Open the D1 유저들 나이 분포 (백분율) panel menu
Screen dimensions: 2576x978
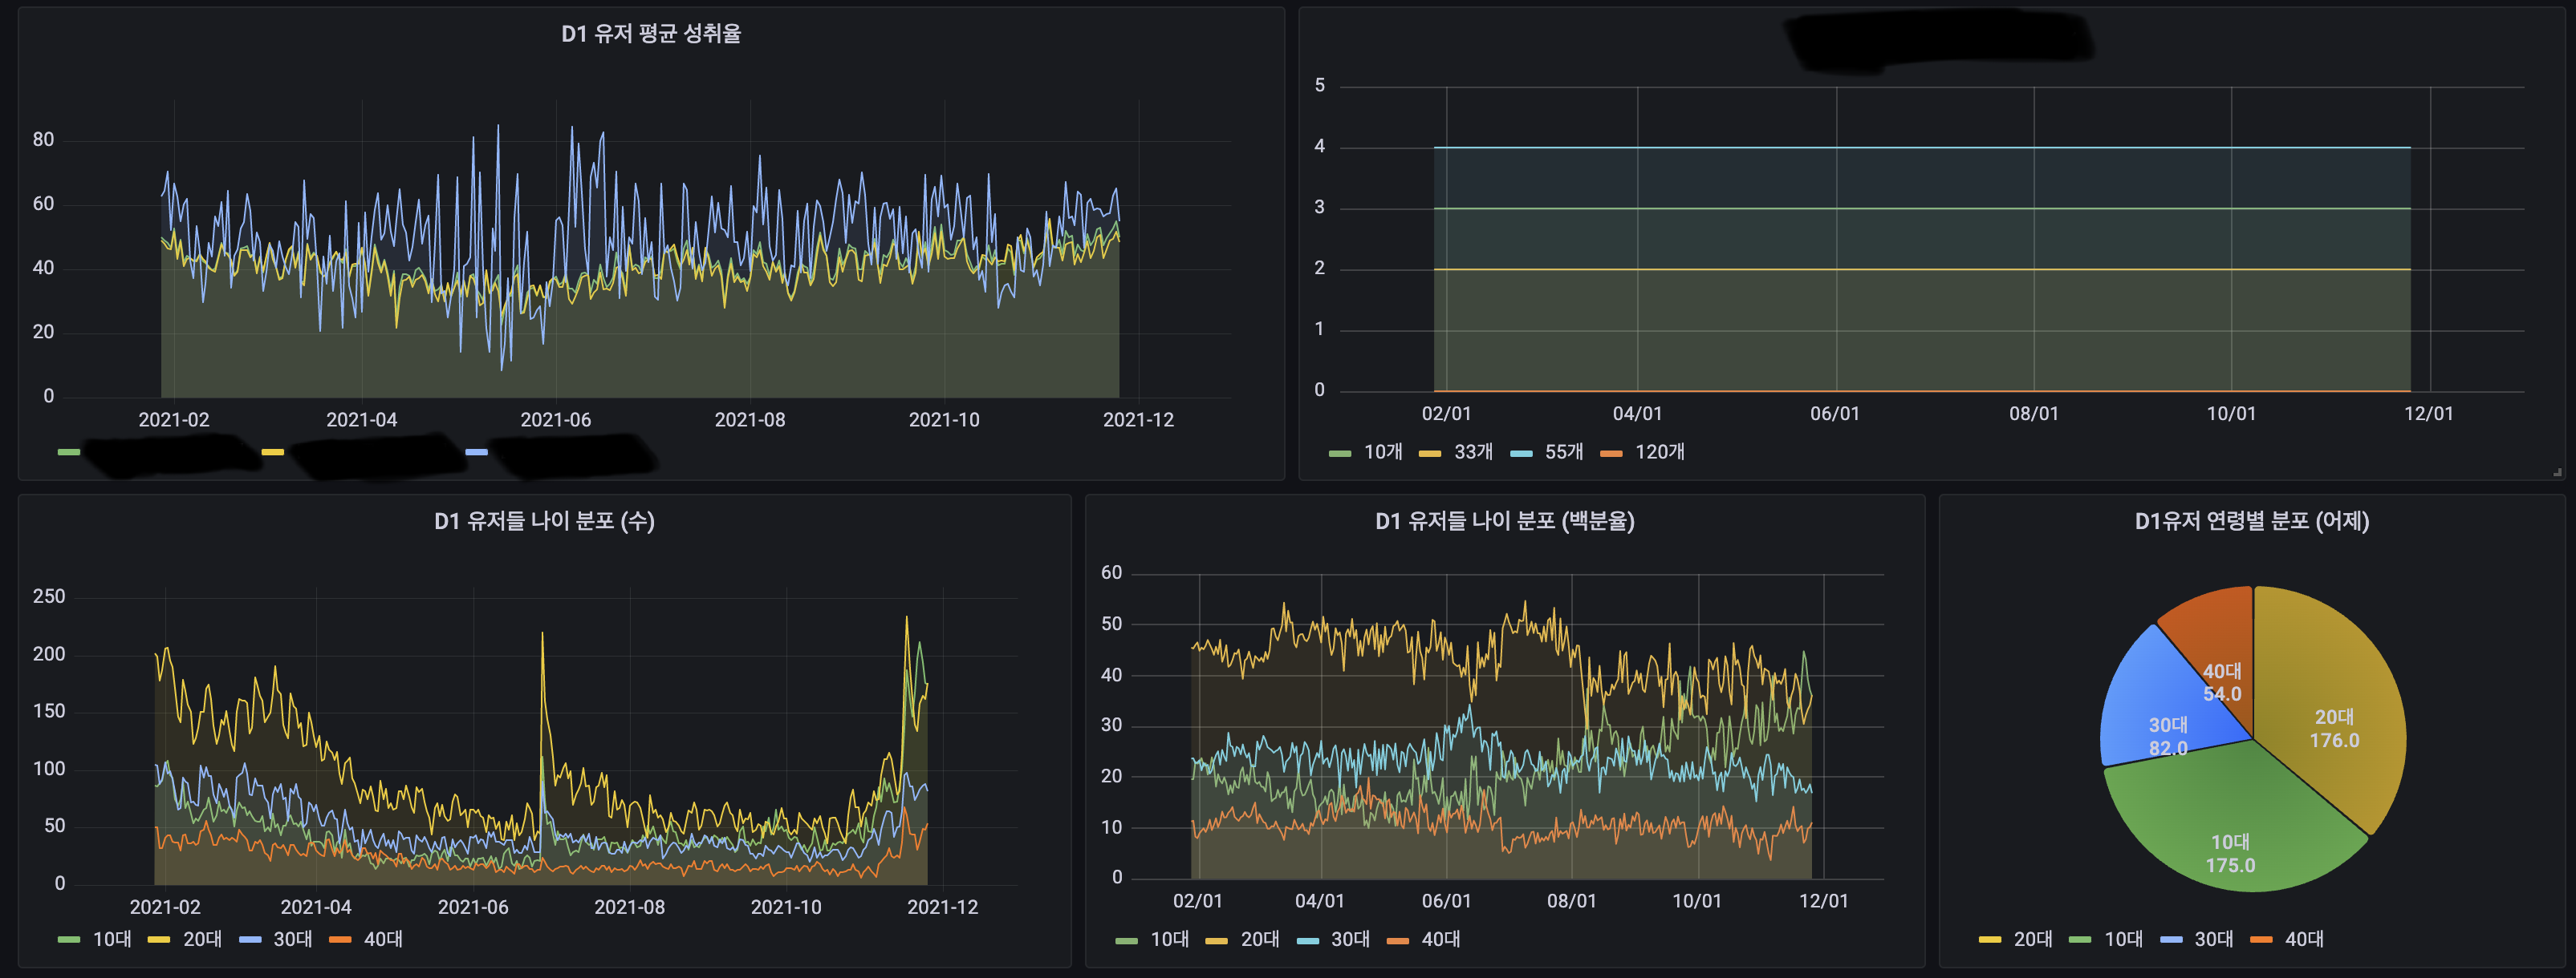1504,522
